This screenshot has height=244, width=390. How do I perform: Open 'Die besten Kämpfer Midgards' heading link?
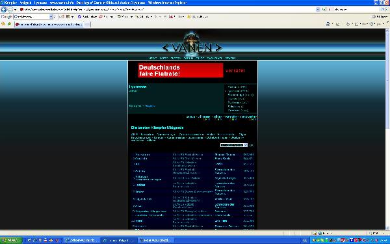coord(157,128)
